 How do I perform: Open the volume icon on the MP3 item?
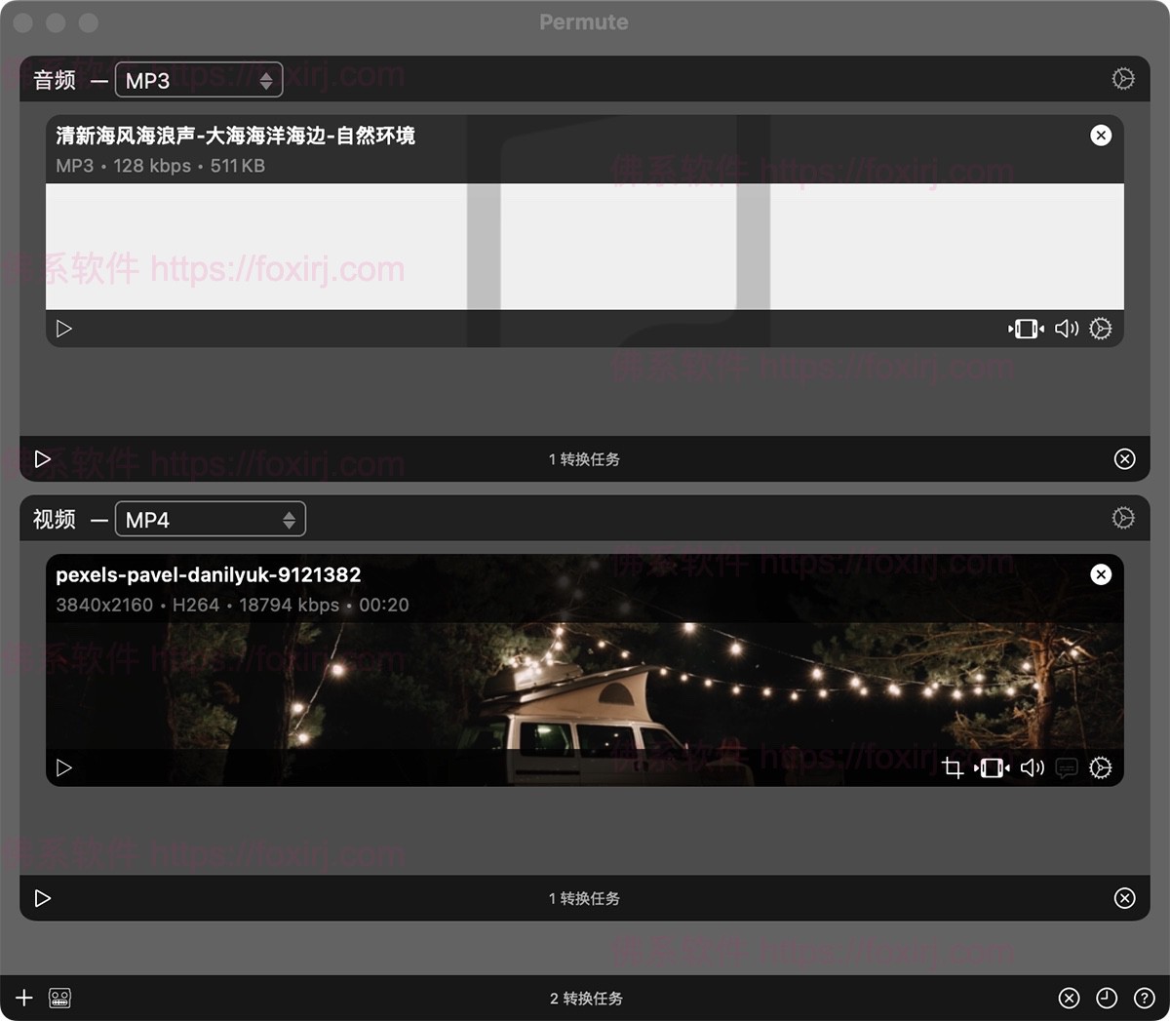[1066, 329]
